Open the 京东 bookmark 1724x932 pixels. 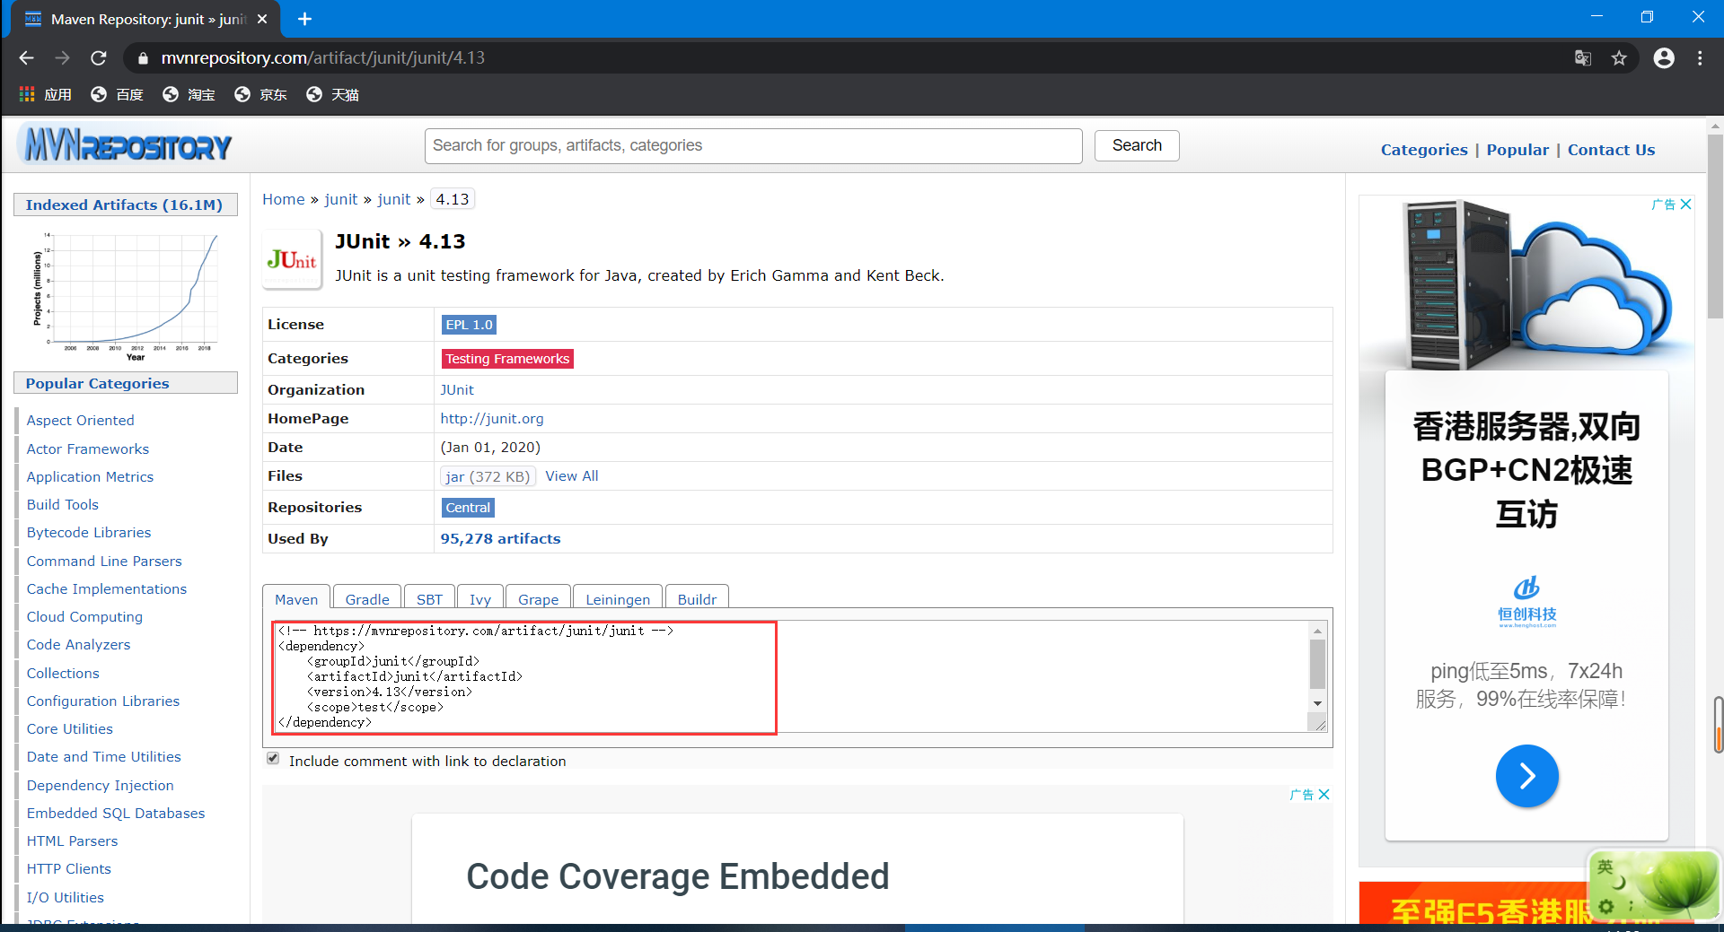click(260, 94)
